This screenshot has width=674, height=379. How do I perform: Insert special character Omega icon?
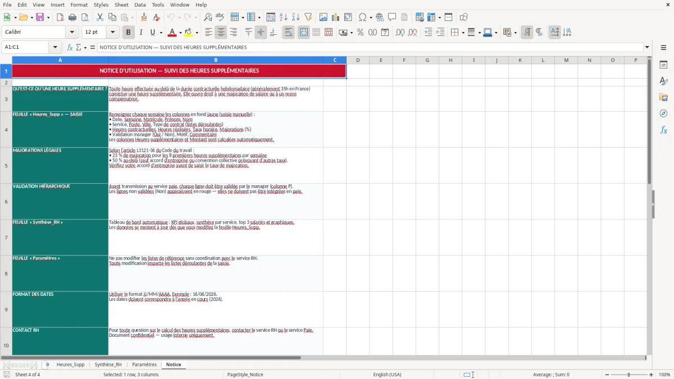pyautogui.click(x=362, y=17)
